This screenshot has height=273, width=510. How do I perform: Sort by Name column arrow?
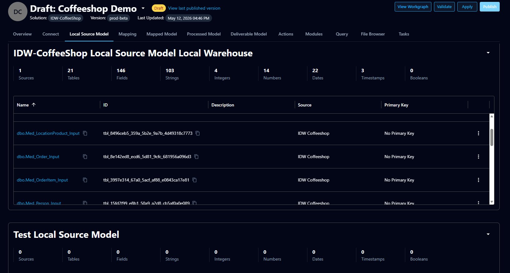coord(34,105)
